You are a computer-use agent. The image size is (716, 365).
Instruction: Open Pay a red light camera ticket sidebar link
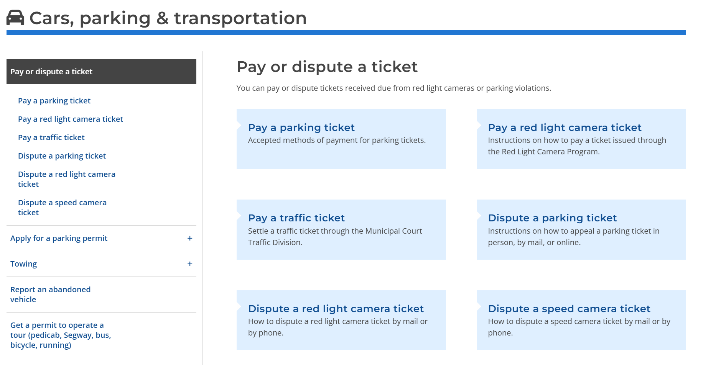click(71, 119)
